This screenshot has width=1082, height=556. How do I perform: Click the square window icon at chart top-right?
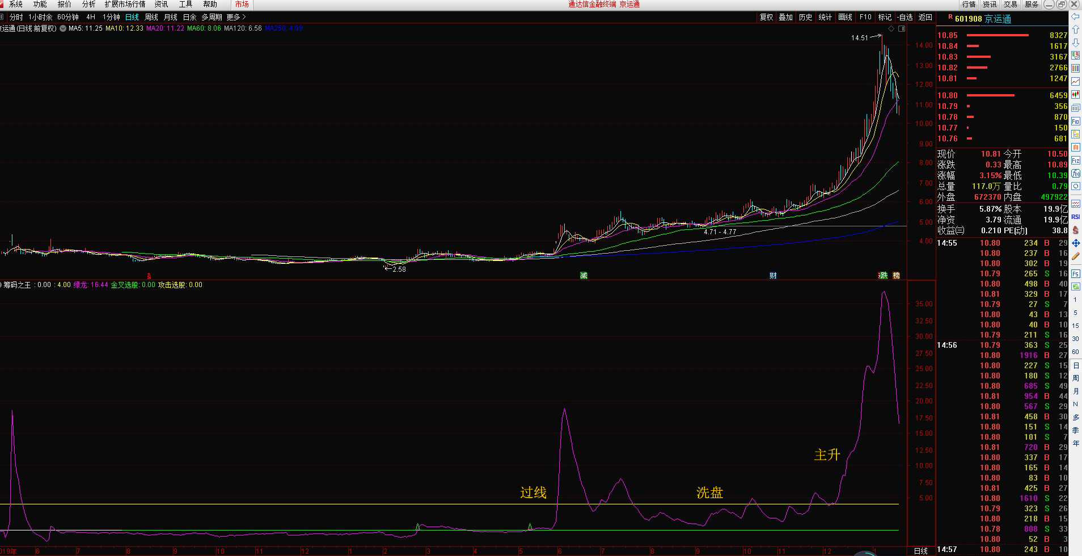point(901,28)
